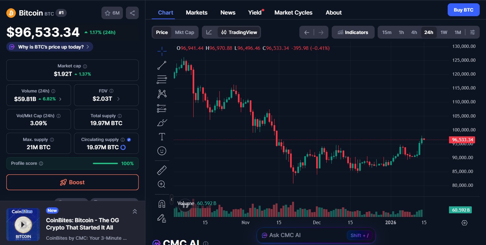Image resolution: width=486 pixels, height=245 pixels.
Task: Click the Buy BTC button
Action: 464,10
